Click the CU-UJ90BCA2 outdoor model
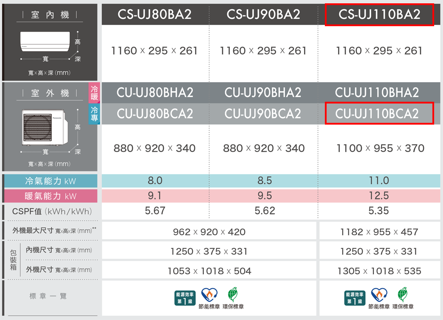This screenshot has width=443, height=320. click(263, 114)
